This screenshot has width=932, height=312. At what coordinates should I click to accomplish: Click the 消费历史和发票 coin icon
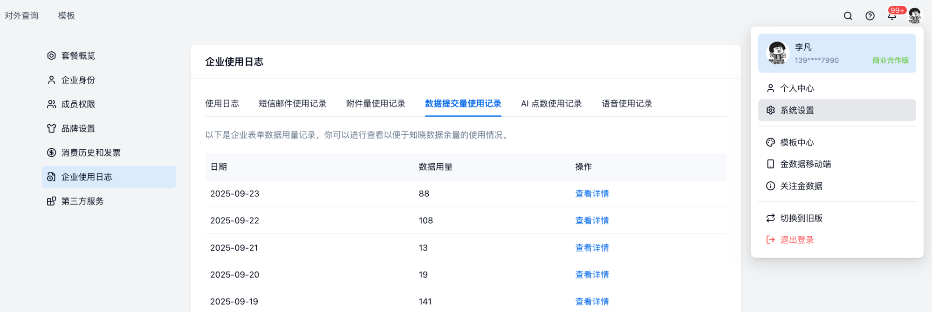(x=51, y=153)
